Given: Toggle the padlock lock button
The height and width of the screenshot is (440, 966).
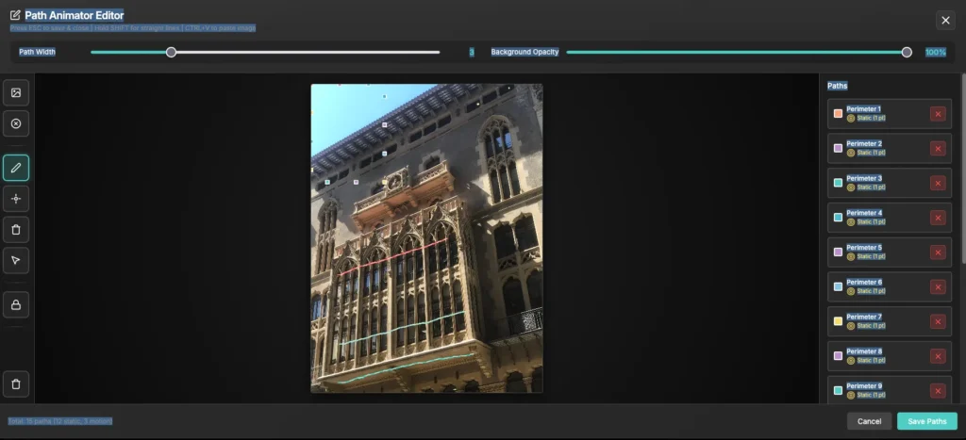Looking at the screenshot, I should (x=16, y=303).
